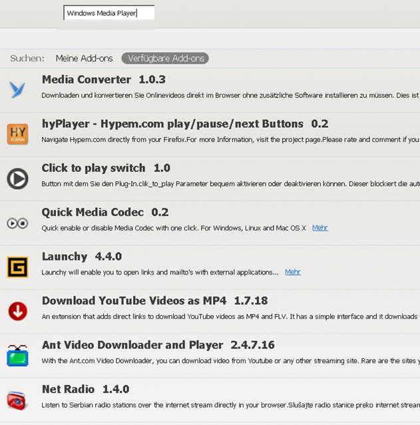This screenshot has height=425, width=420.
Task: Click description 'An extension that adds direct links'
Action: (x=230, y=316)
